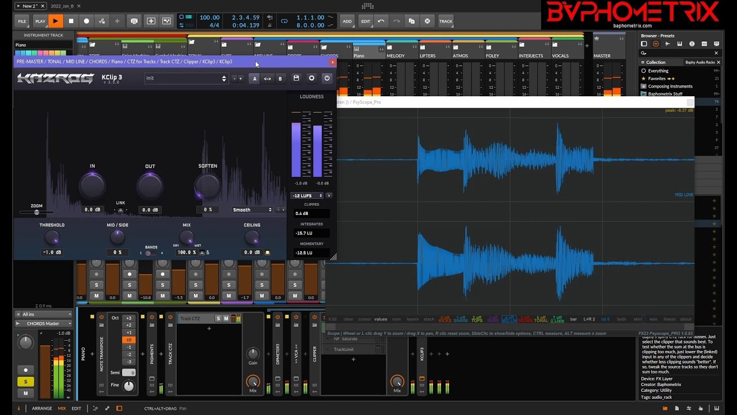Open the -12 LUFS target dropdown
This screenshot has height=415, width=737.
[308, 195]
